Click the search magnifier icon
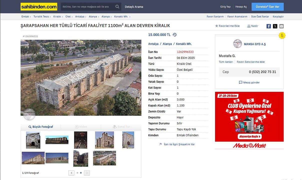The width and height of the screenshot is (302, 180). 117,7
